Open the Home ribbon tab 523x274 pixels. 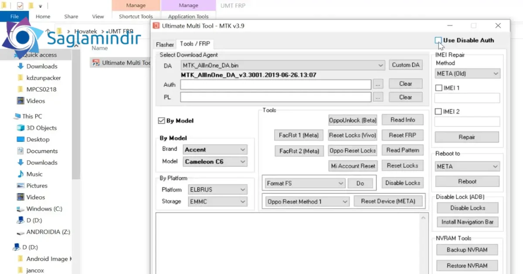[x=43, y=17]
